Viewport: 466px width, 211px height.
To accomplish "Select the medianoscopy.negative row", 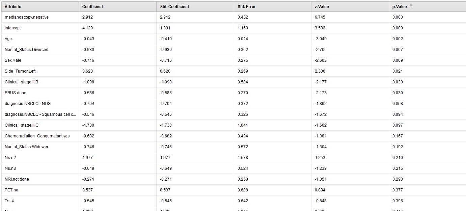I will click(x=234, y=17).
